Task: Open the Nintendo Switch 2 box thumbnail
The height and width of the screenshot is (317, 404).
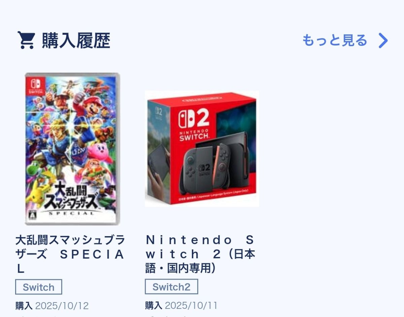Action: click(x=202, y=149)
